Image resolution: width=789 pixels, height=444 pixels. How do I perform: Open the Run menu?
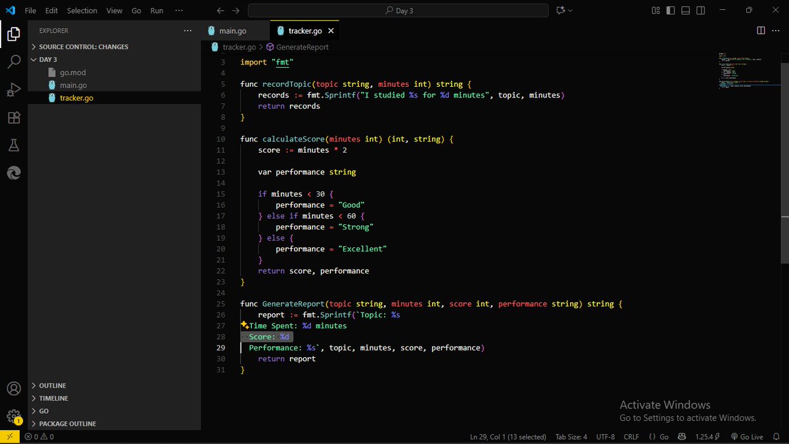[156, 11]
